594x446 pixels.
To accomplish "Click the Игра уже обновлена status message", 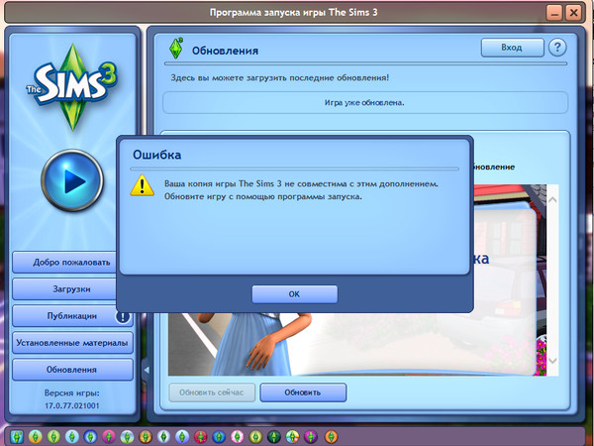I will click(x=364, y=102).
